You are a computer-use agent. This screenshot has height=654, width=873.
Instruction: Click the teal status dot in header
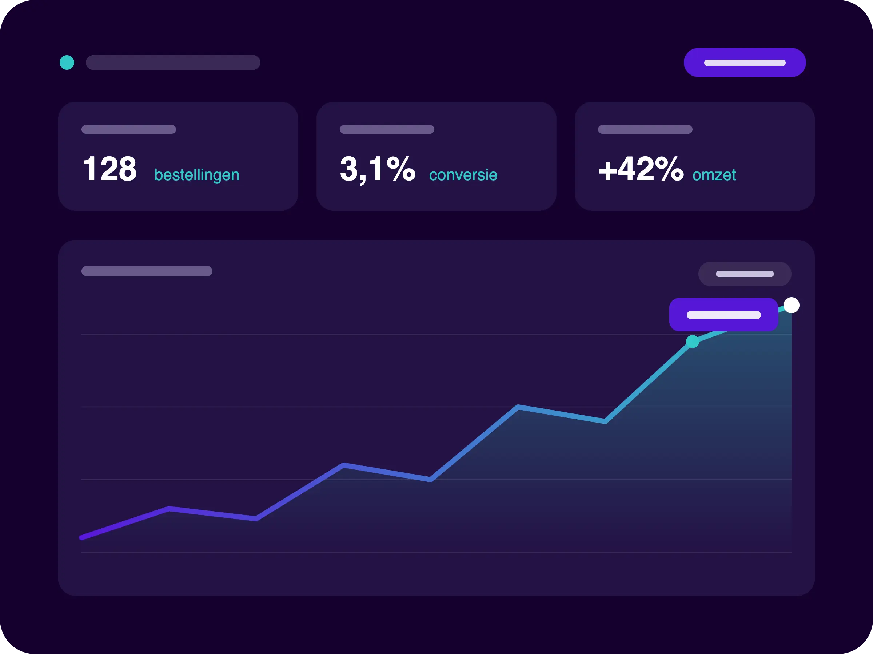tap(67, 62)
